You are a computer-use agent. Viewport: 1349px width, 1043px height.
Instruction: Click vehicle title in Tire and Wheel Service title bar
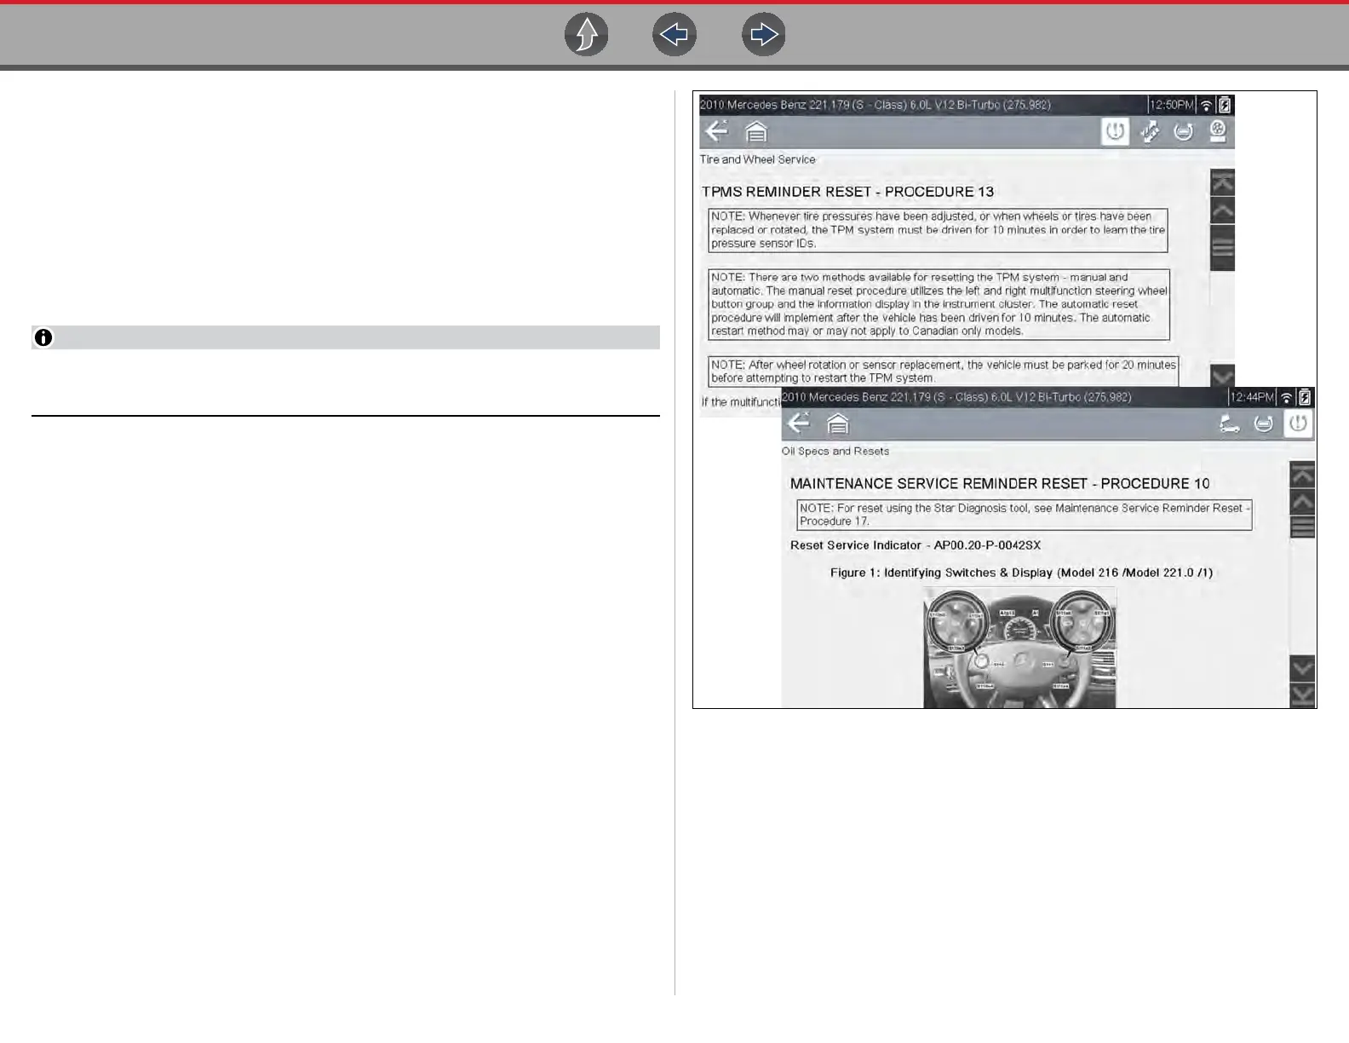click(x=875, y=105)
